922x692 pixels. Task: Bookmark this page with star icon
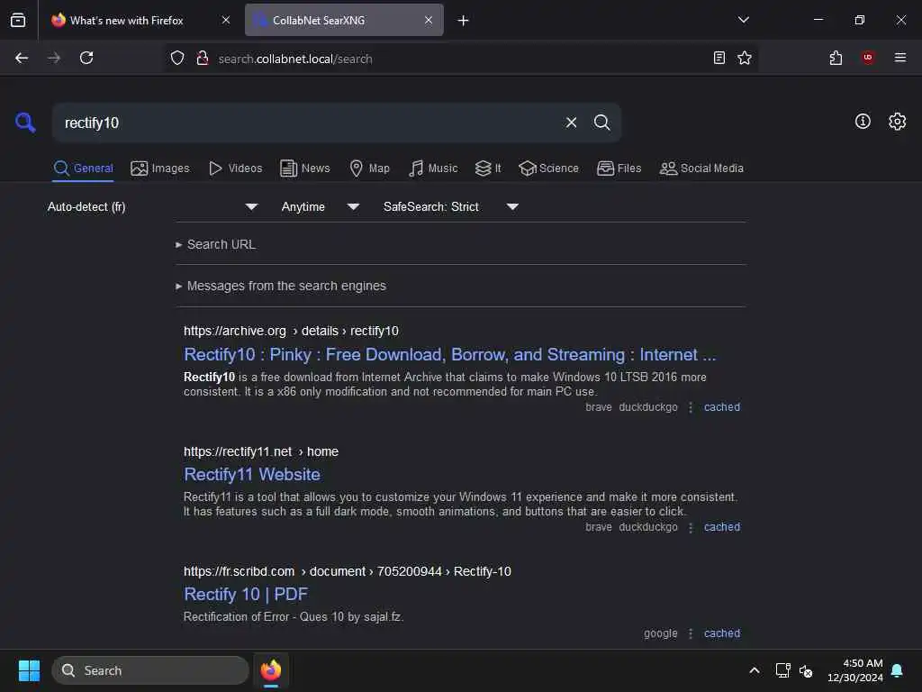[745, 58]
